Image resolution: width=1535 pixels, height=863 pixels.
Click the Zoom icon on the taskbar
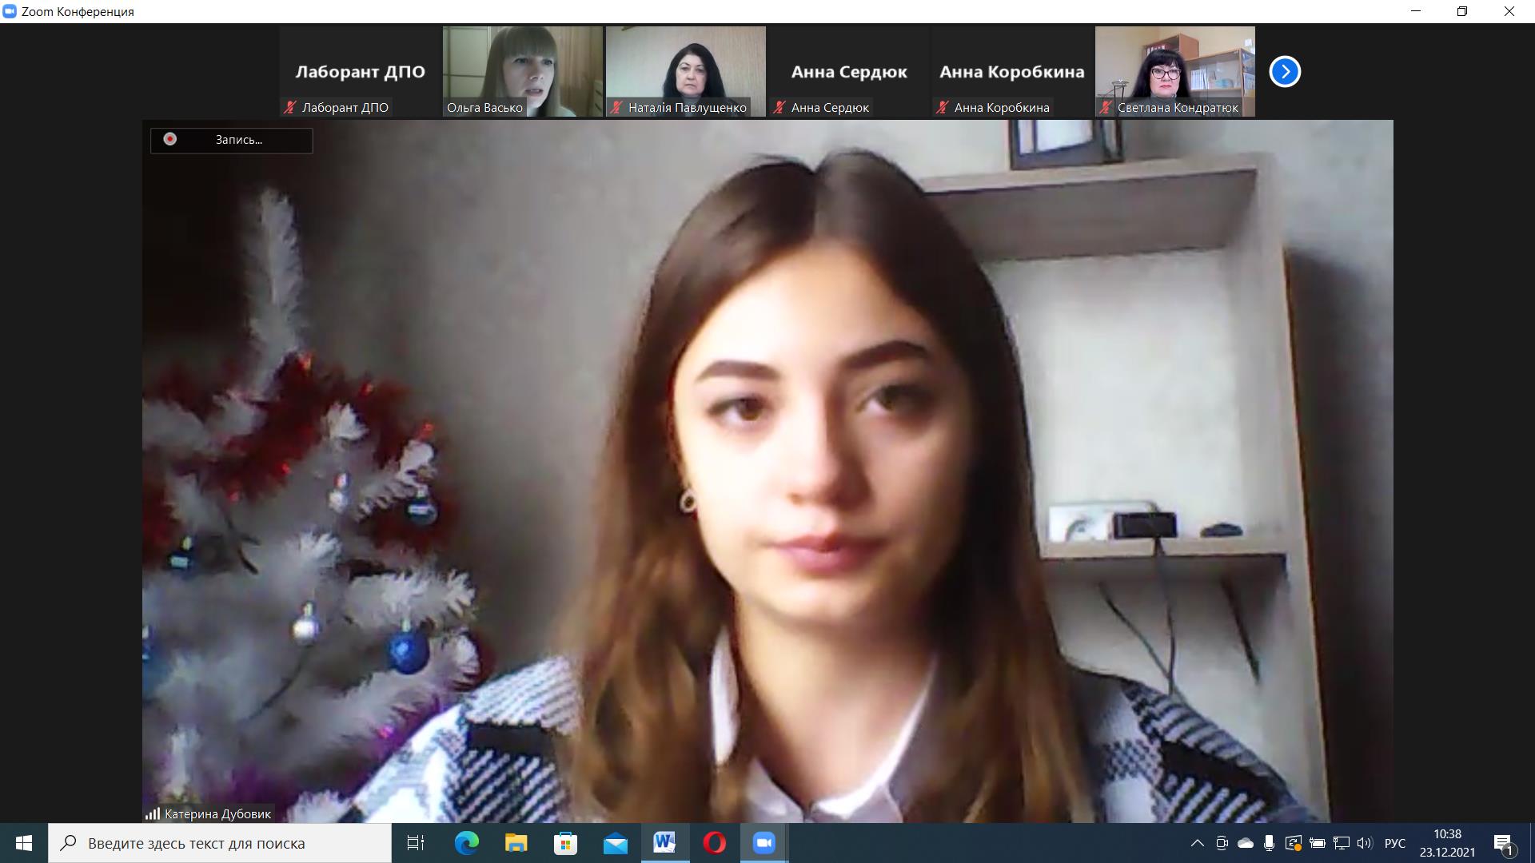pos(764,843)
